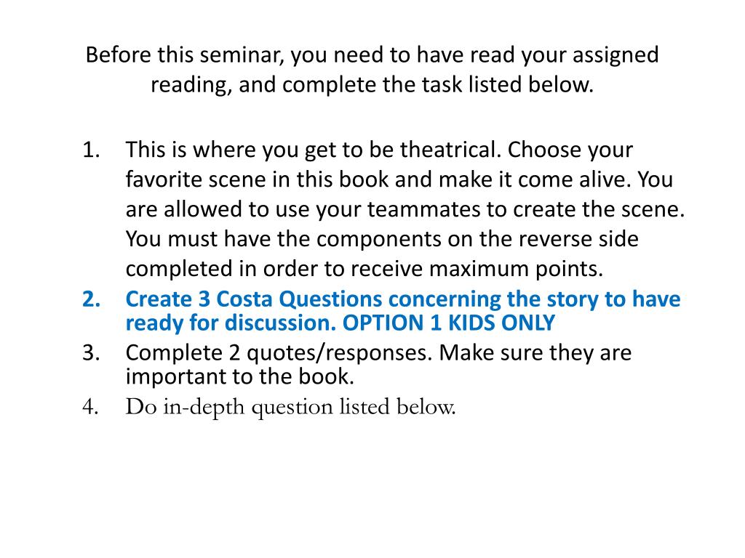Viewport: 745px width, 558px height.
Task: Click 'completed in order to receive maximum points'
Action: pyautogui.click(x=364, y=269)
